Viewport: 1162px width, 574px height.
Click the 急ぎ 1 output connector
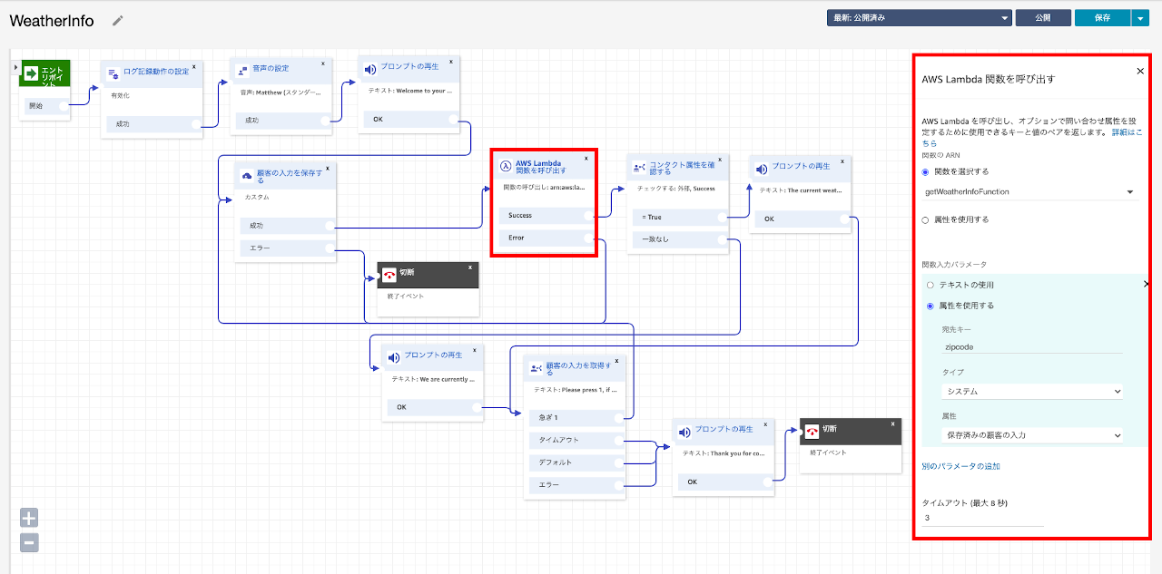[x=619, y=417]
